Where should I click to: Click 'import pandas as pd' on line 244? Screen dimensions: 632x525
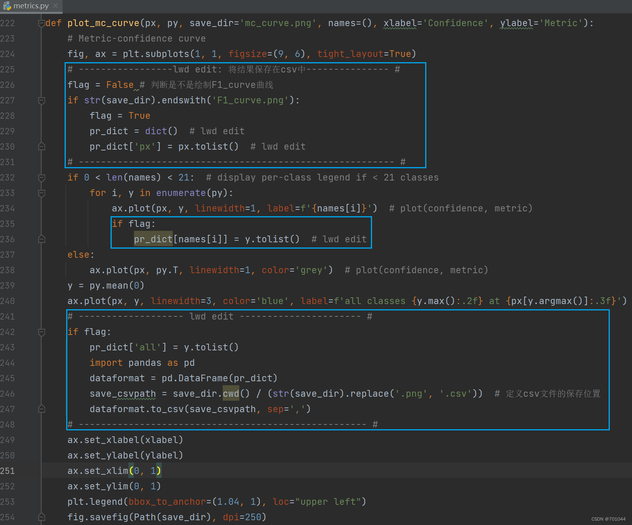click(142, 363)
